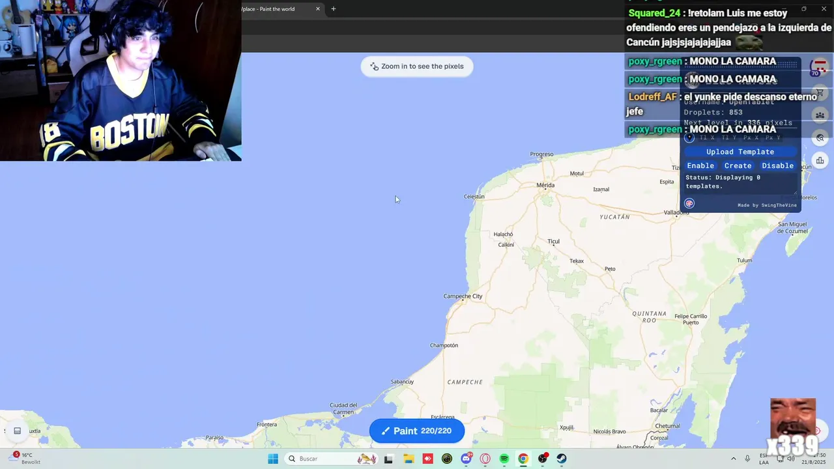Click the Tulum label on the map
The width and height of the screenshot is (834, 469).
click(744, 261)
